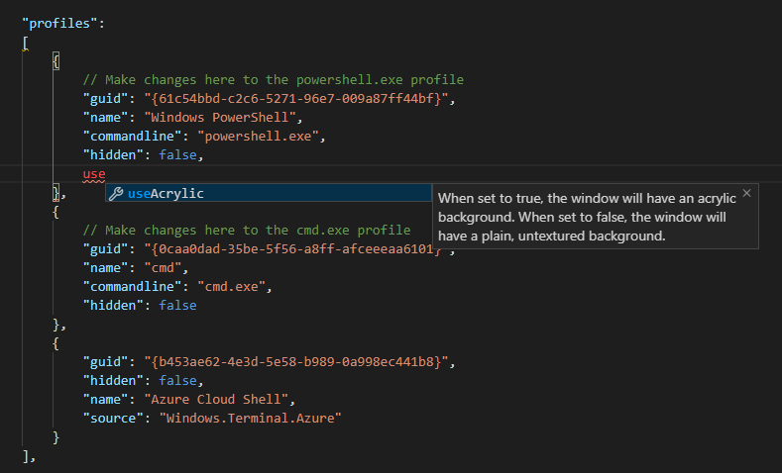Click the closing square bracket of the profiles array
Screen dimensions: 782x473
[x=26, y=456]
